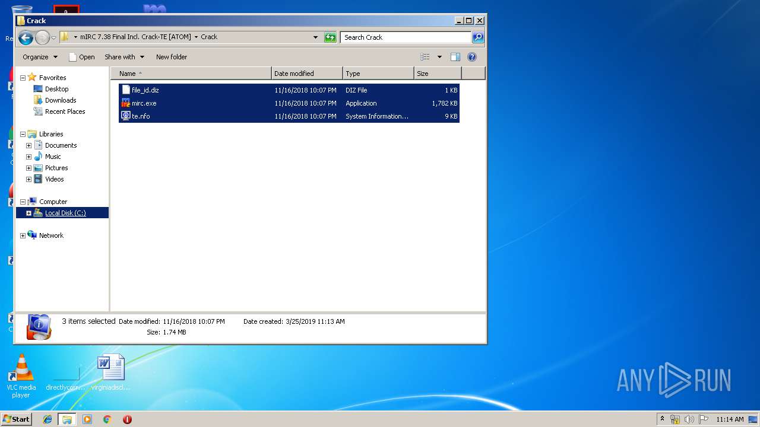Image resolution: width=760 pixels, height=427 pixels.
Task: Launch Internet Explorer from taskbar
Action: point(47,419)
